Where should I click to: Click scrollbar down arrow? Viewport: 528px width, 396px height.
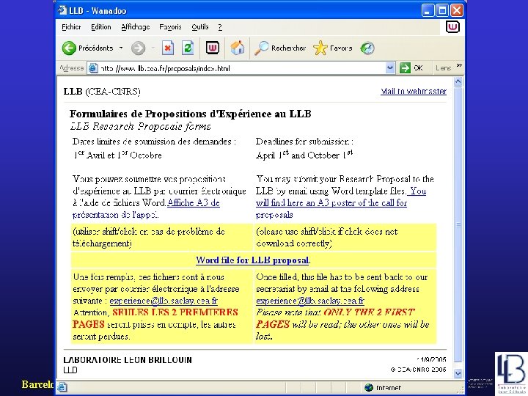pyautogui.click(x=458, y=373)
